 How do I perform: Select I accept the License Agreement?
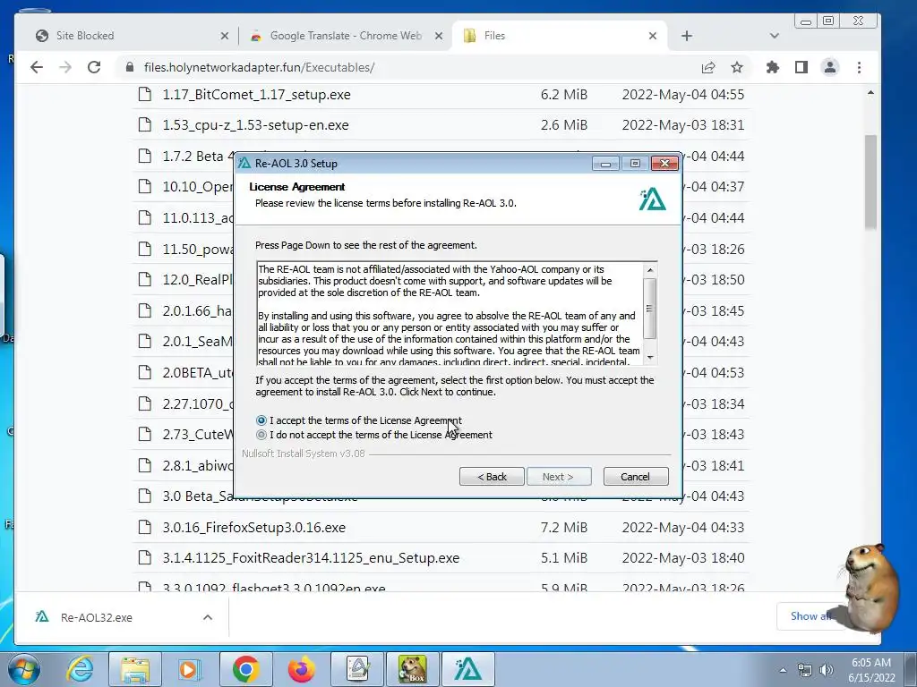tap(359, 420)
